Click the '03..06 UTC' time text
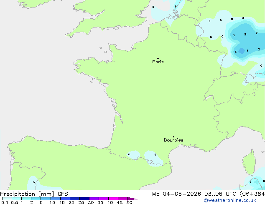Viewport: 265px width, 204px height. point(220,194)
